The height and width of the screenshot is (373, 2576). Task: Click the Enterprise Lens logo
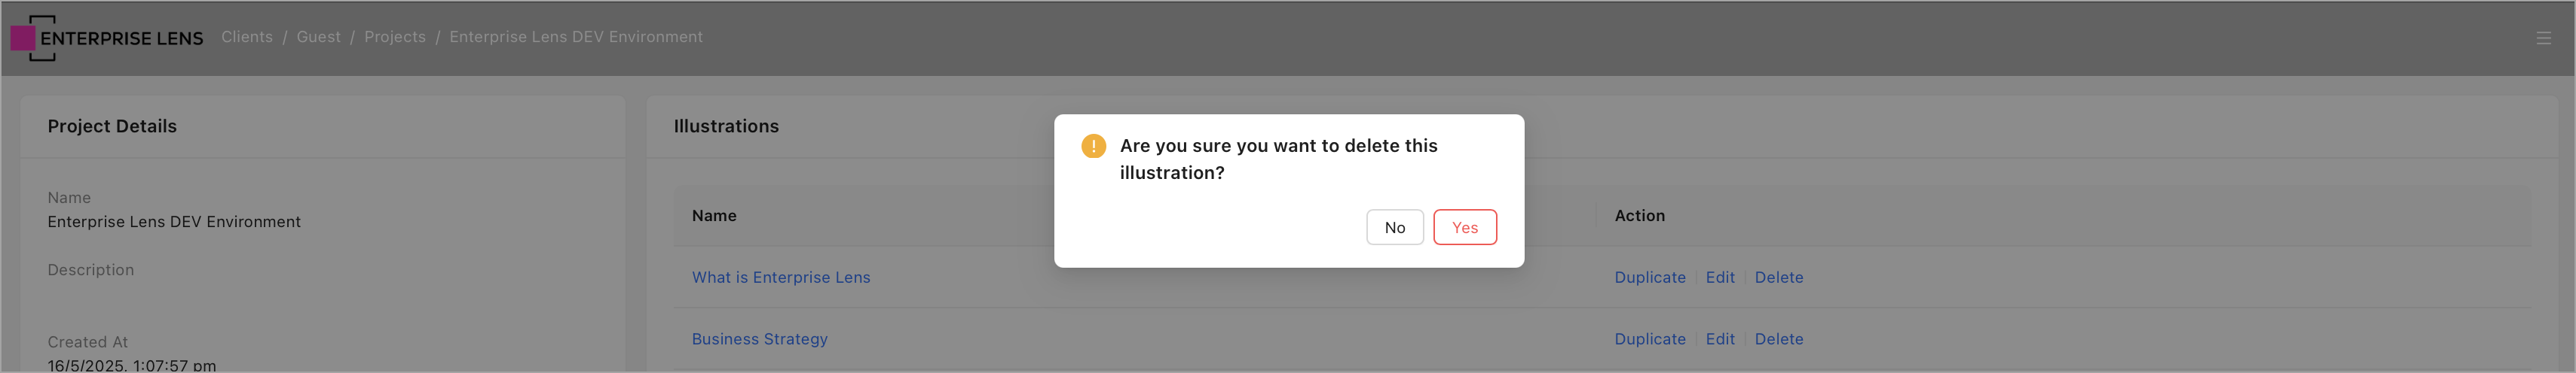click(107, 38)
